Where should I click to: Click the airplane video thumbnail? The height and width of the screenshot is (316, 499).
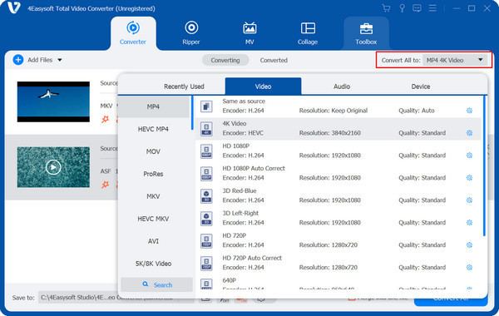(x=53, y=101)
